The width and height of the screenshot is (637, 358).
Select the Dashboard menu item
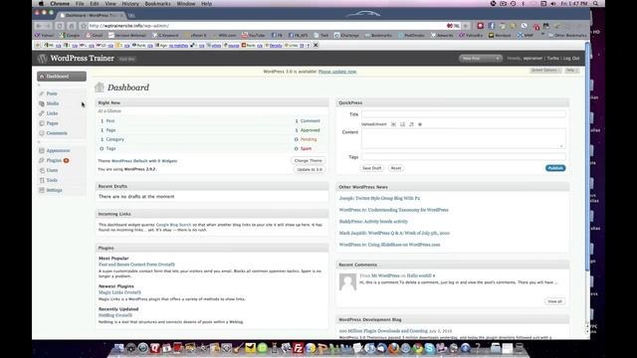click(x=62, y=77)
